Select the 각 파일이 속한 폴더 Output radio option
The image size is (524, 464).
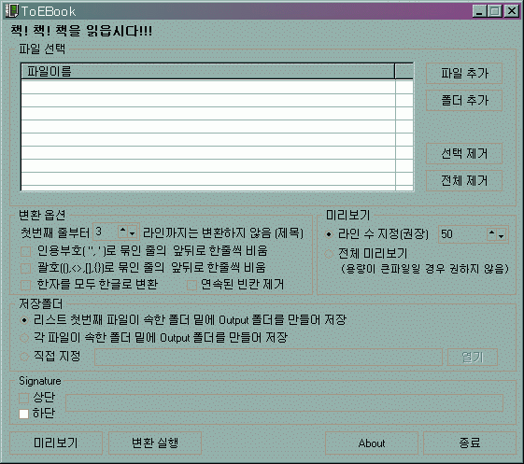tap(24, 338)
